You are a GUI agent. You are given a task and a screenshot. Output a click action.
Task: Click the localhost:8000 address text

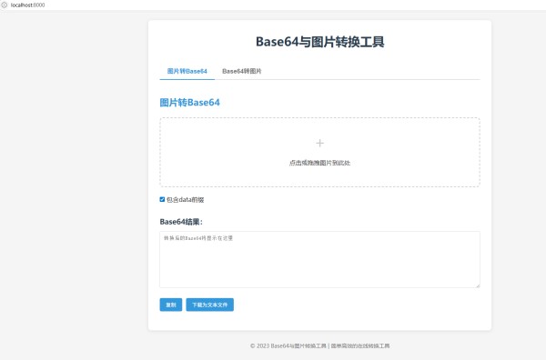coord(27,5)
